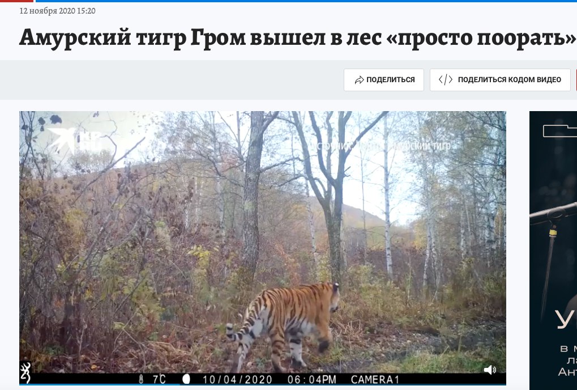Click the headline about Amur tiger Гром
The height and width of the screenshot is (390, 577).
[x=298, y=37]
